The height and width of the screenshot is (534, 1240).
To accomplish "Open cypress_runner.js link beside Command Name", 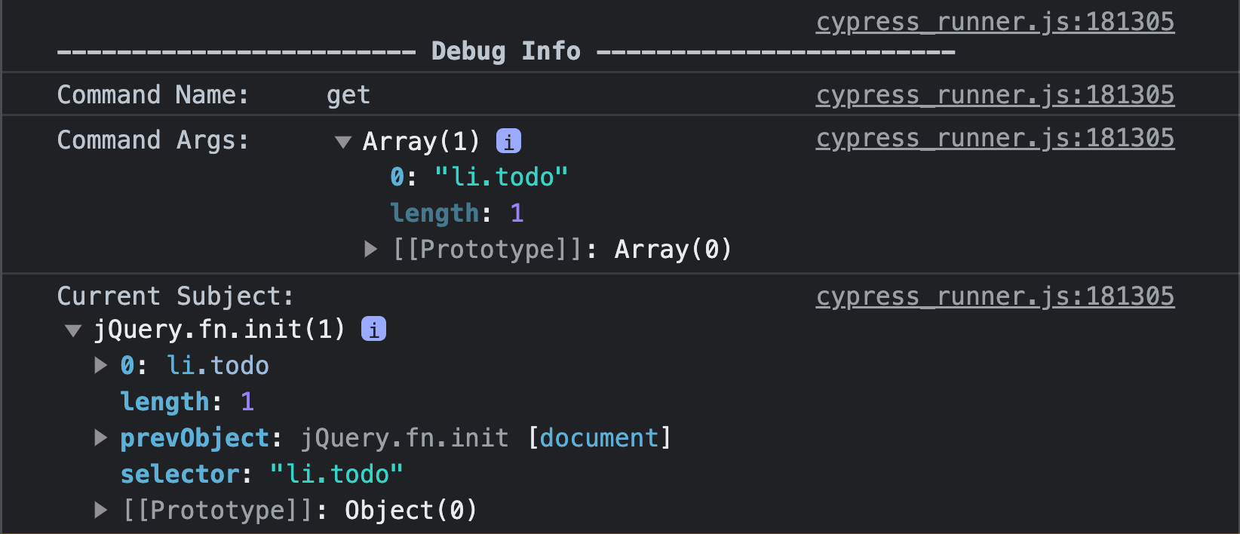I will tap(995, 95).
